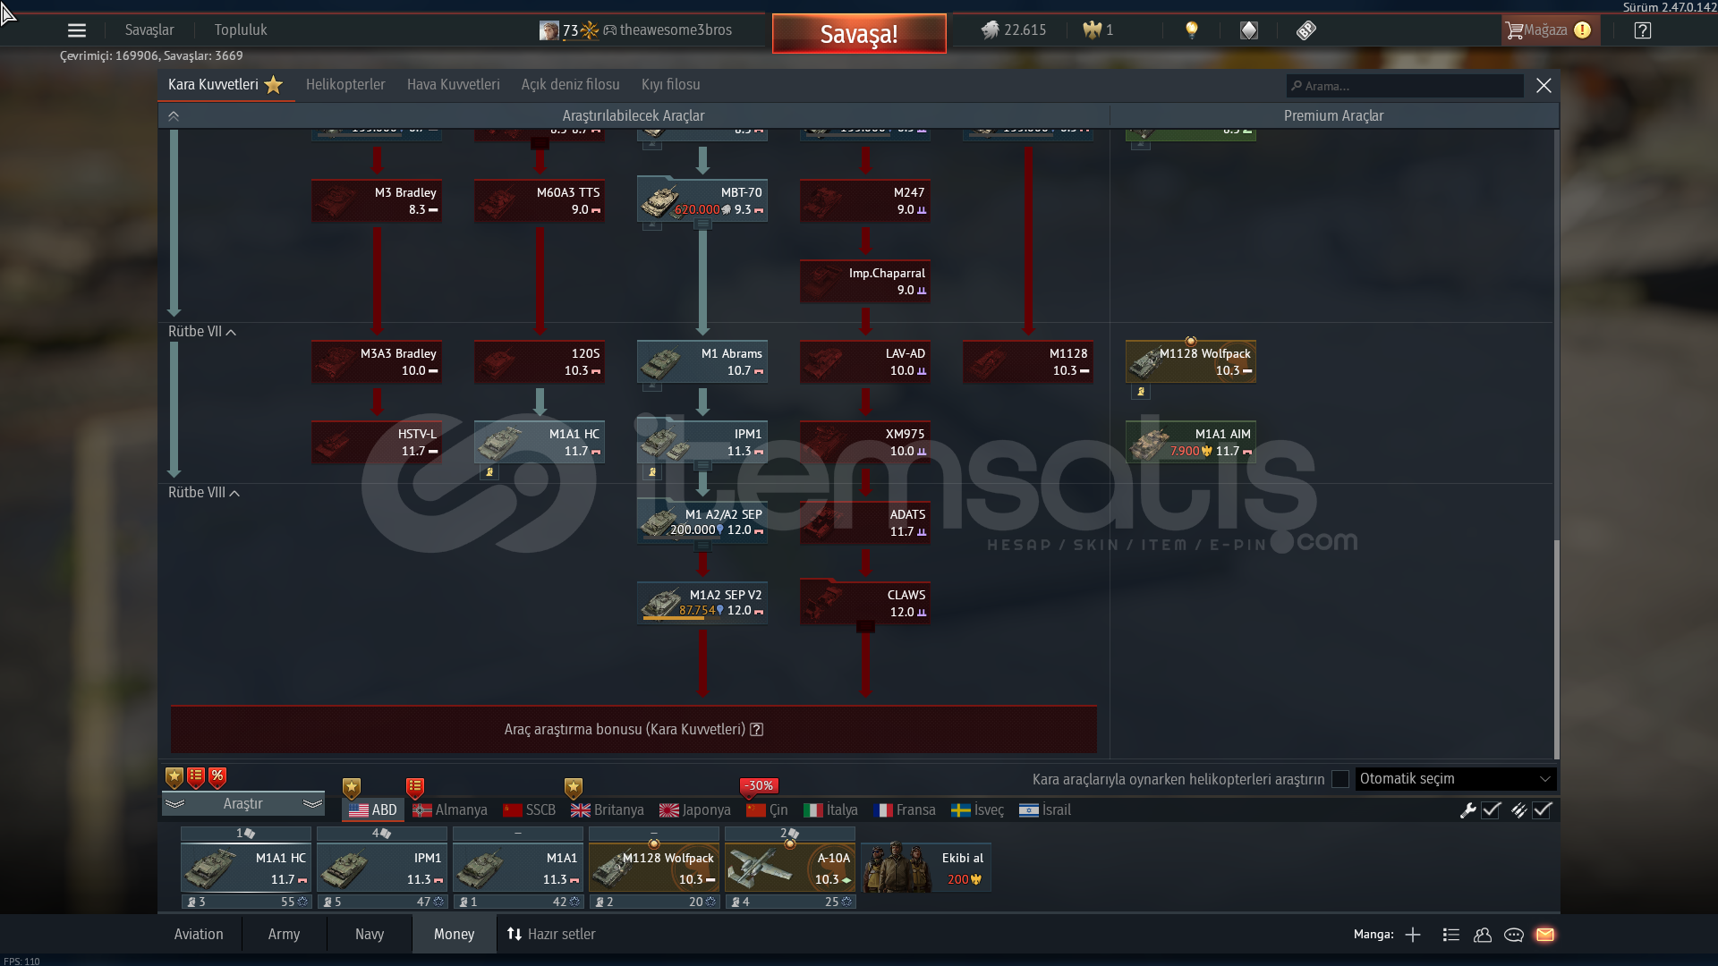The width and height of the screenshot is (1718, 966).
Task: Toggle helicopter research while playing ground vehicles
Action: click(x=1340, y=779)
